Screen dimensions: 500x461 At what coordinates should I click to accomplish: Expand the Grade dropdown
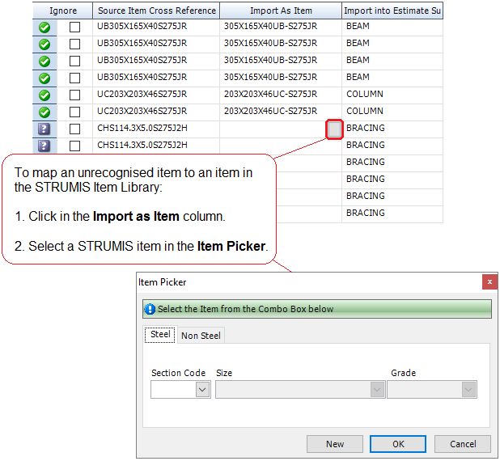468,390
